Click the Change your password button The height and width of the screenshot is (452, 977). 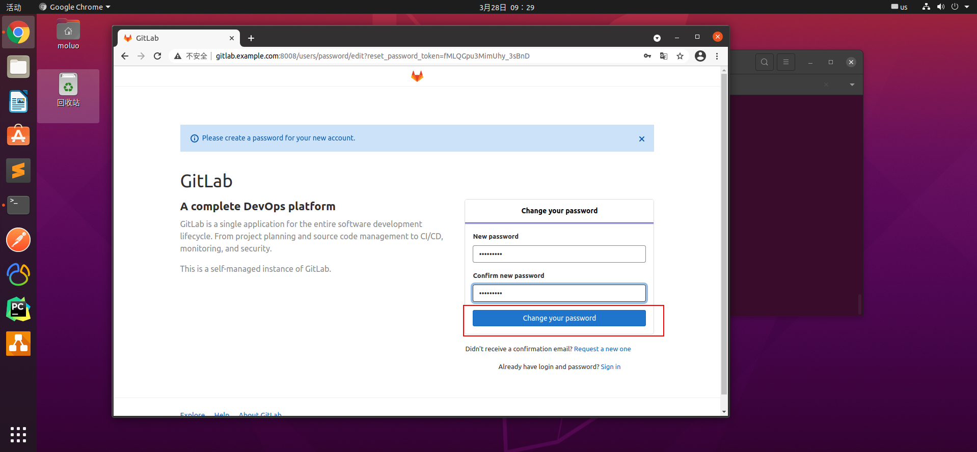(559, 318)
